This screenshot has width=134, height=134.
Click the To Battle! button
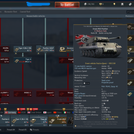coord(67,5)
